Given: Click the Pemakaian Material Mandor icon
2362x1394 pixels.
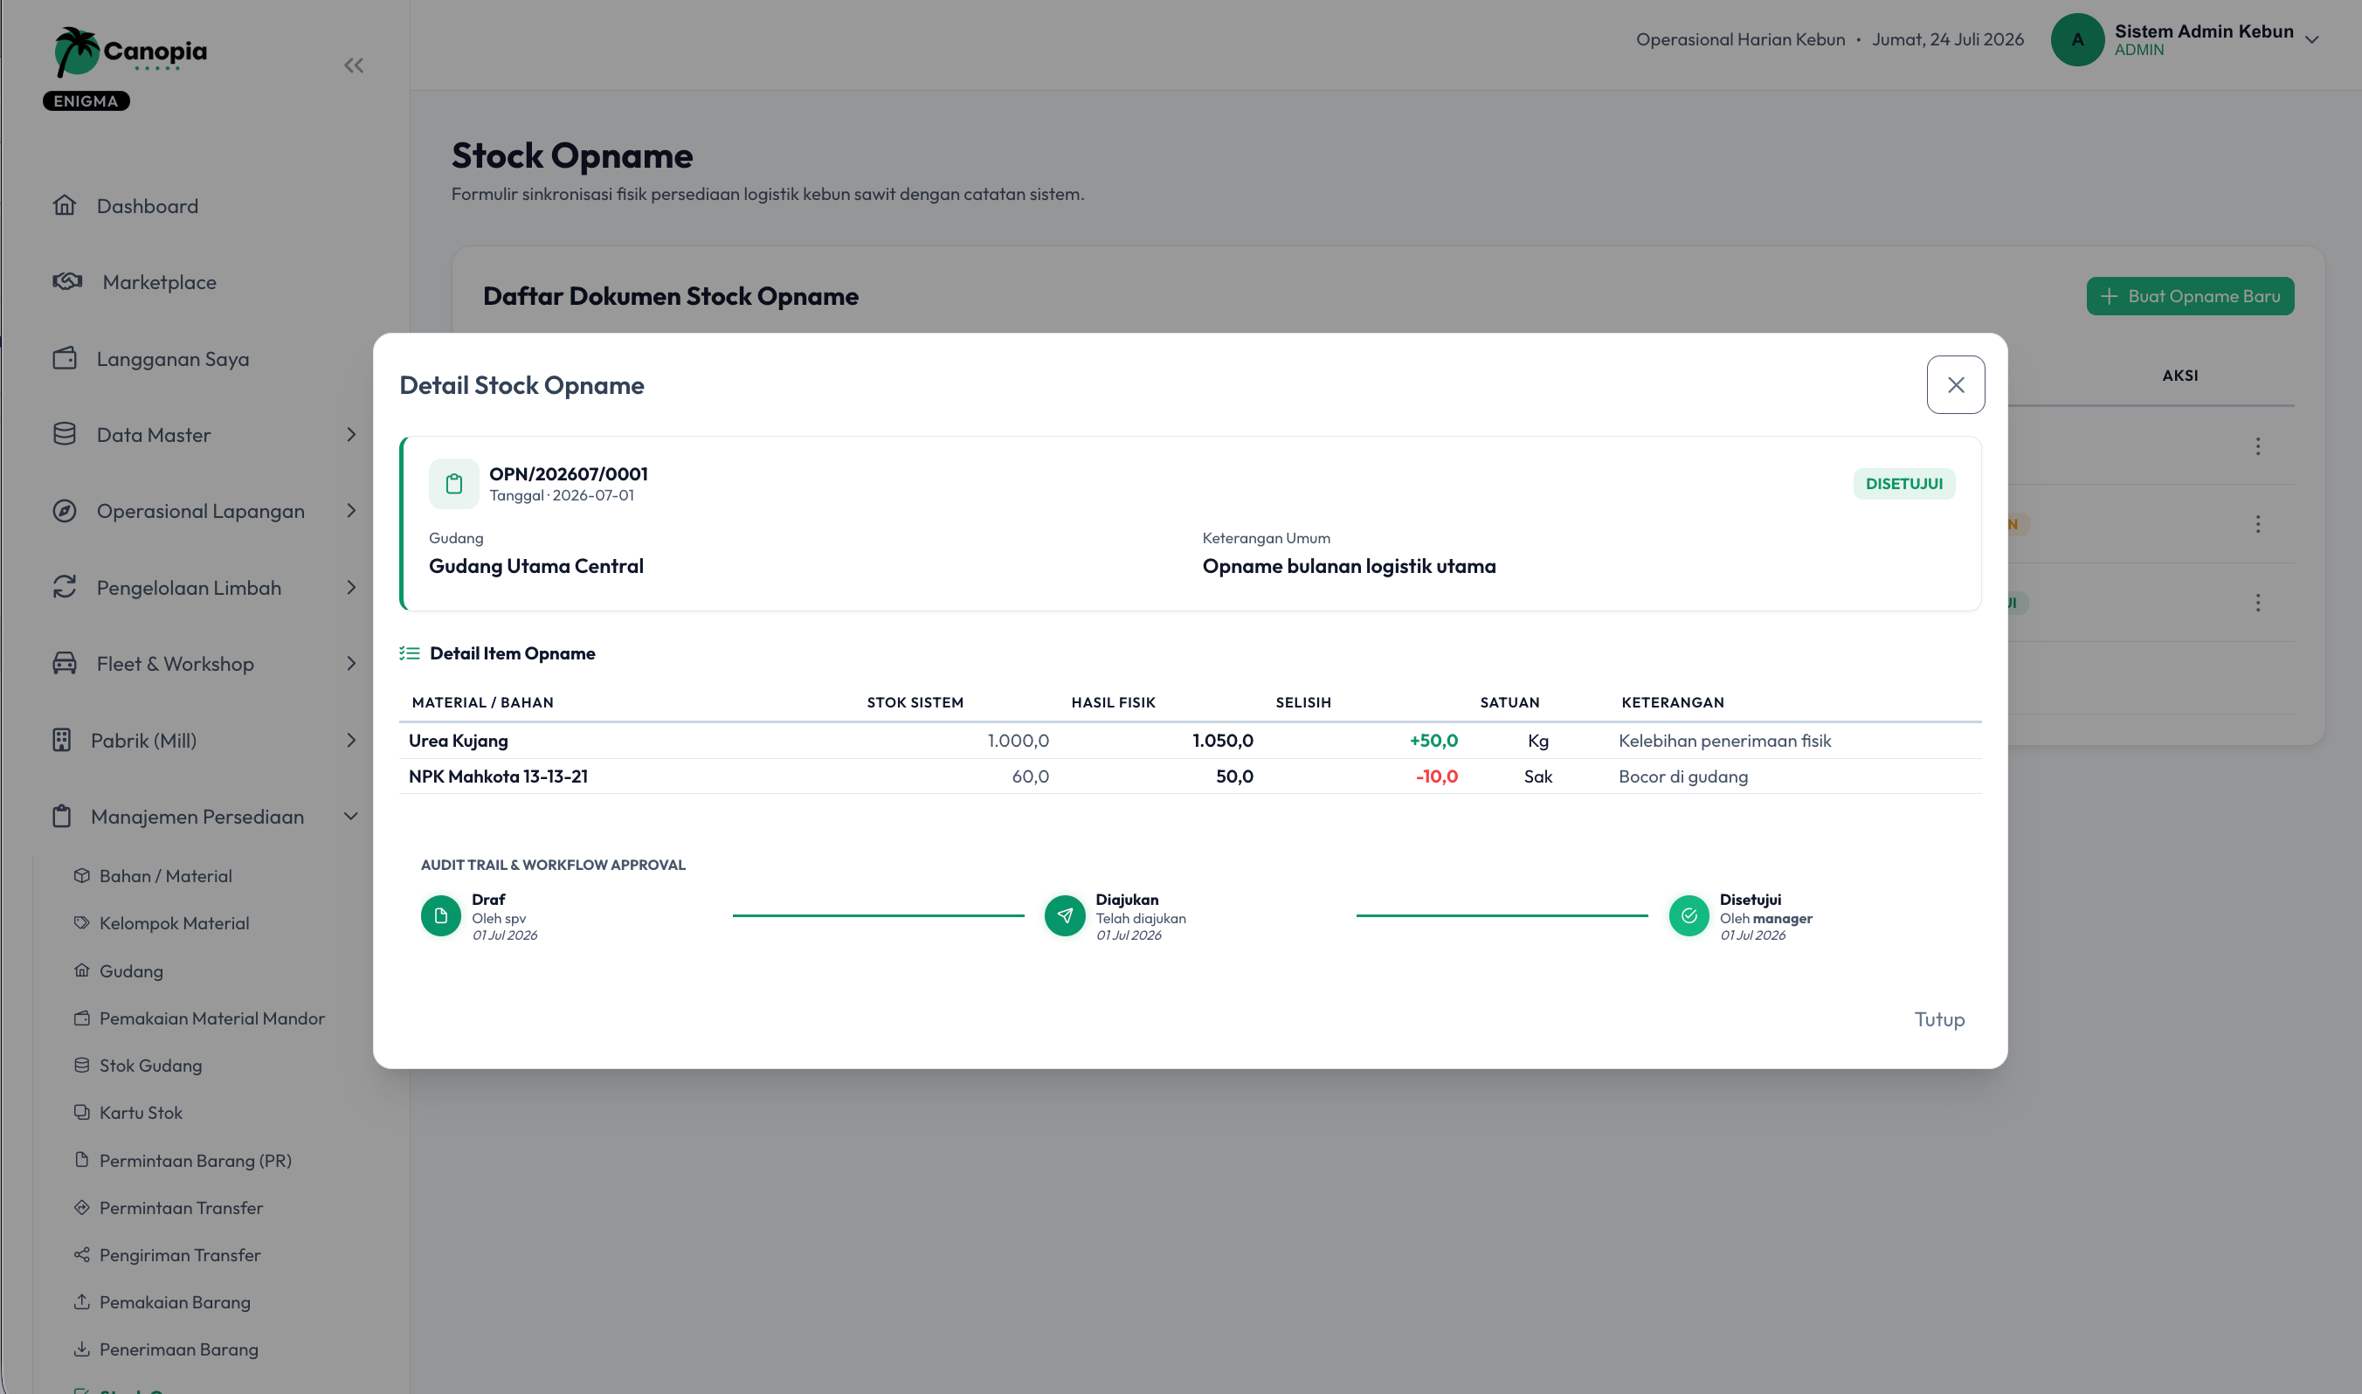Looking at the screenshot, I should click(82, 1018).
